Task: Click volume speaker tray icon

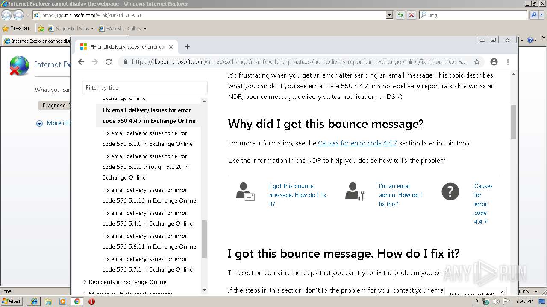Action: pos(496,301)
